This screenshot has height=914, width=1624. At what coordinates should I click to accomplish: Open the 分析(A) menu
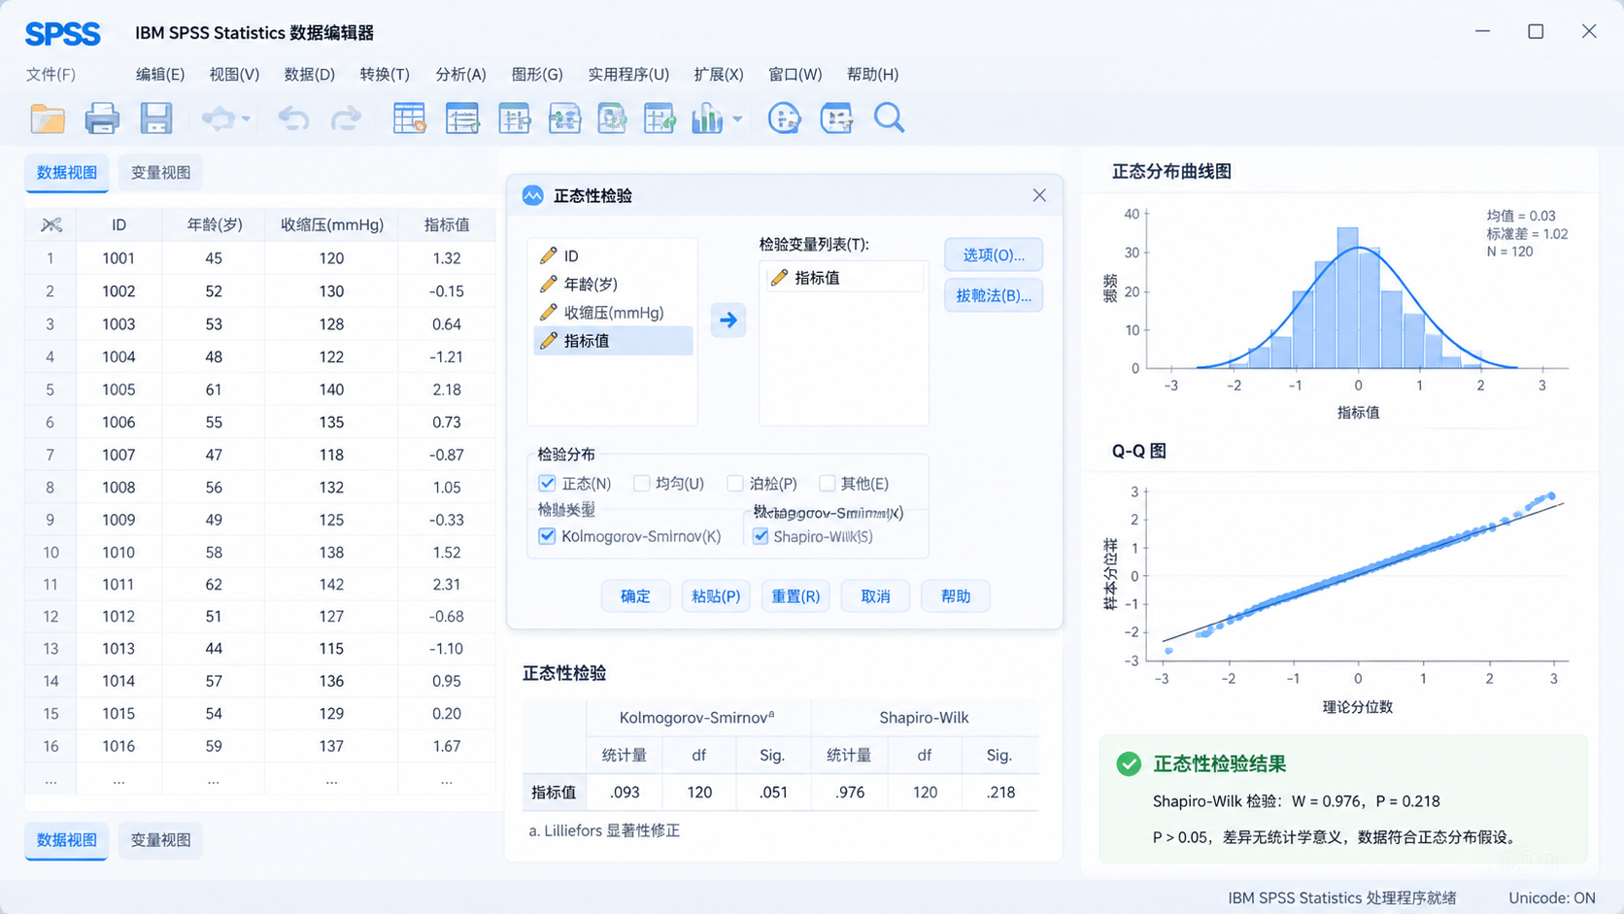click(x=460, y=74)
